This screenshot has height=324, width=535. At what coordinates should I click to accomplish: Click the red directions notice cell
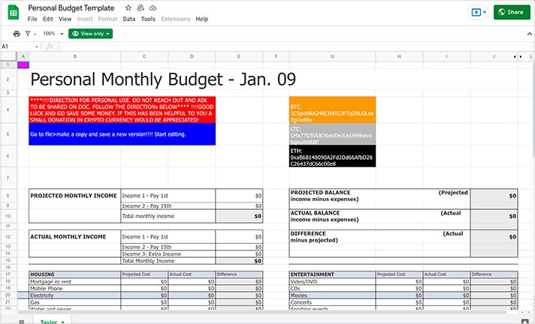point(122,109)
